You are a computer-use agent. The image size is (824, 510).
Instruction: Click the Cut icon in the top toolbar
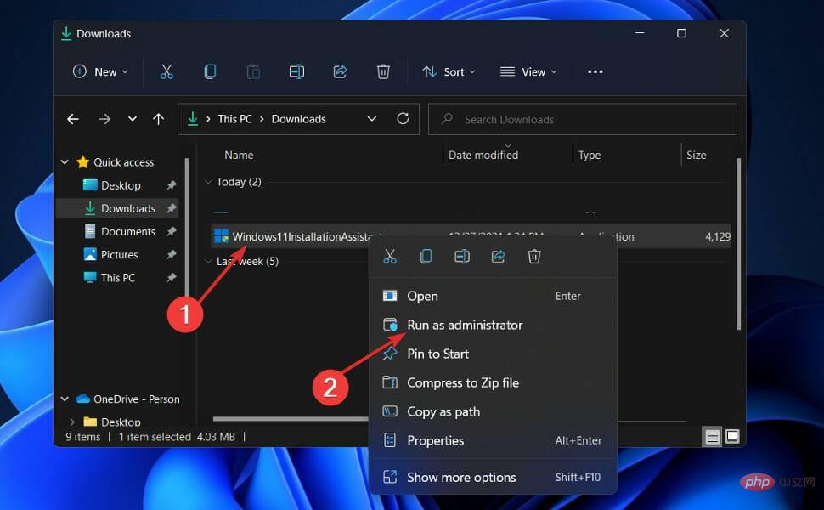[166, 71]
